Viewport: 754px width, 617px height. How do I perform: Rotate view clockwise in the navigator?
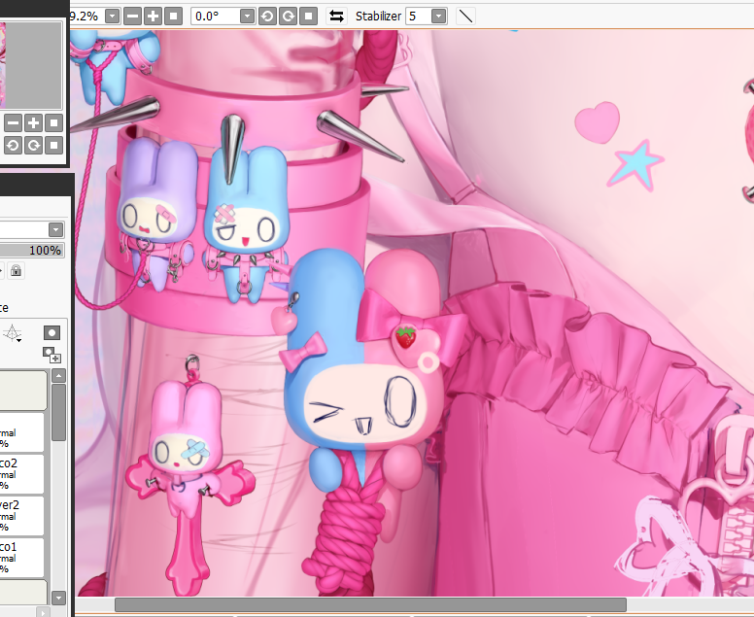[x=34, y=145]
